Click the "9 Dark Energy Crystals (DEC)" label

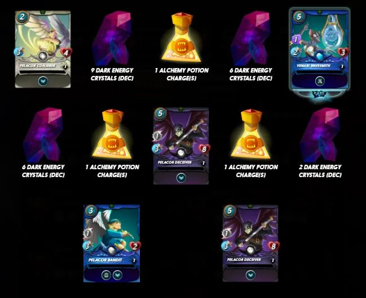click(x=112, y=74)
